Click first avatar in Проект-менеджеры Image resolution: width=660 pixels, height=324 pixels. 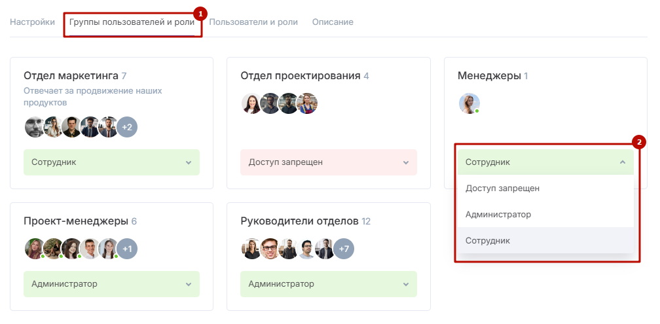pos(35,249)
